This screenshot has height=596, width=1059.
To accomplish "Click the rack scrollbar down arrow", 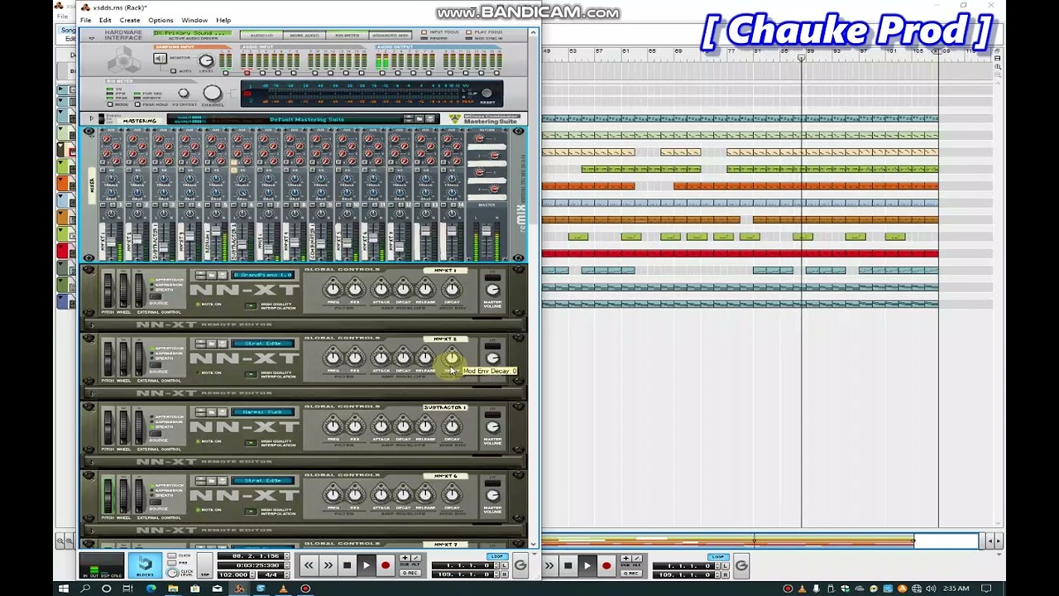I will tap(533, 543).
